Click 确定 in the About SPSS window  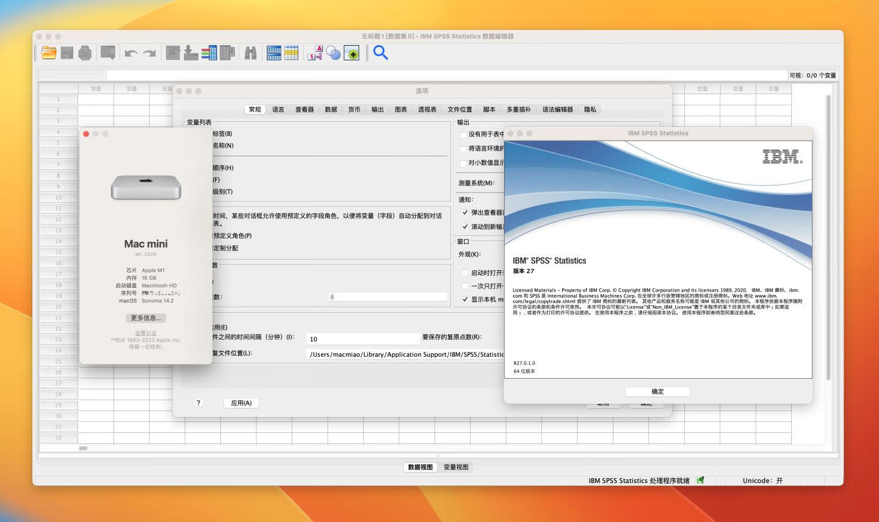pos(657,391)
